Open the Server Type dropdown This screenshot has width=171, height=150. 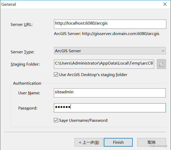click(x=110, y=51)
